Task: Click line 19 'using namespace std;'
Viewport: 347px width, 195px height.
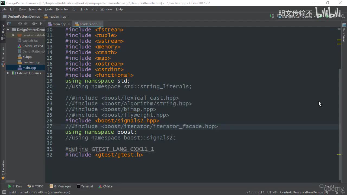Action: click(98, 81)
